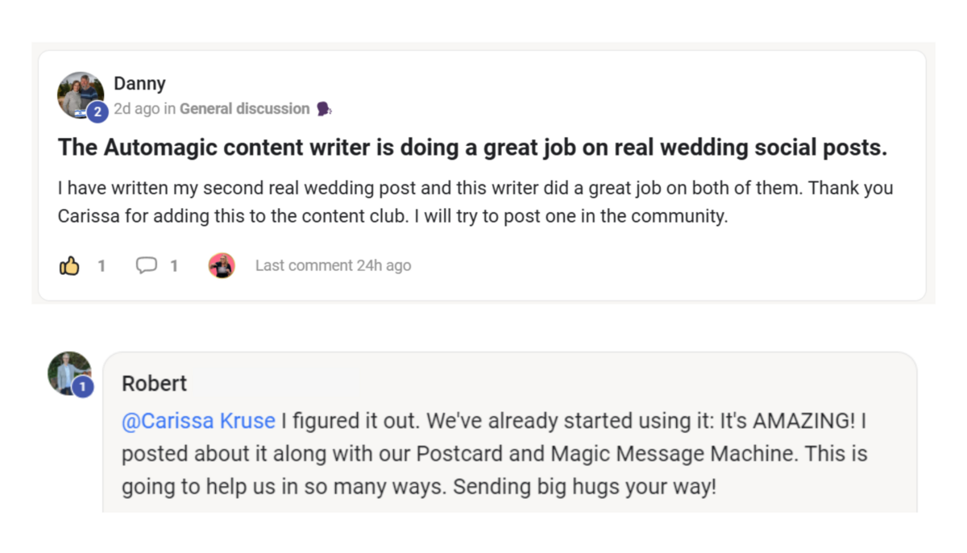Open the author name Danny

(x=139, y=84)
